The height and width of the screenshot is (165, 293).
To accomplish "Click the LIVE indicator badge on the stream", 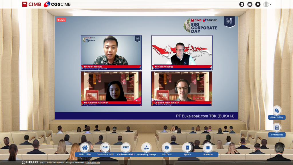I will tap(61, 20).
